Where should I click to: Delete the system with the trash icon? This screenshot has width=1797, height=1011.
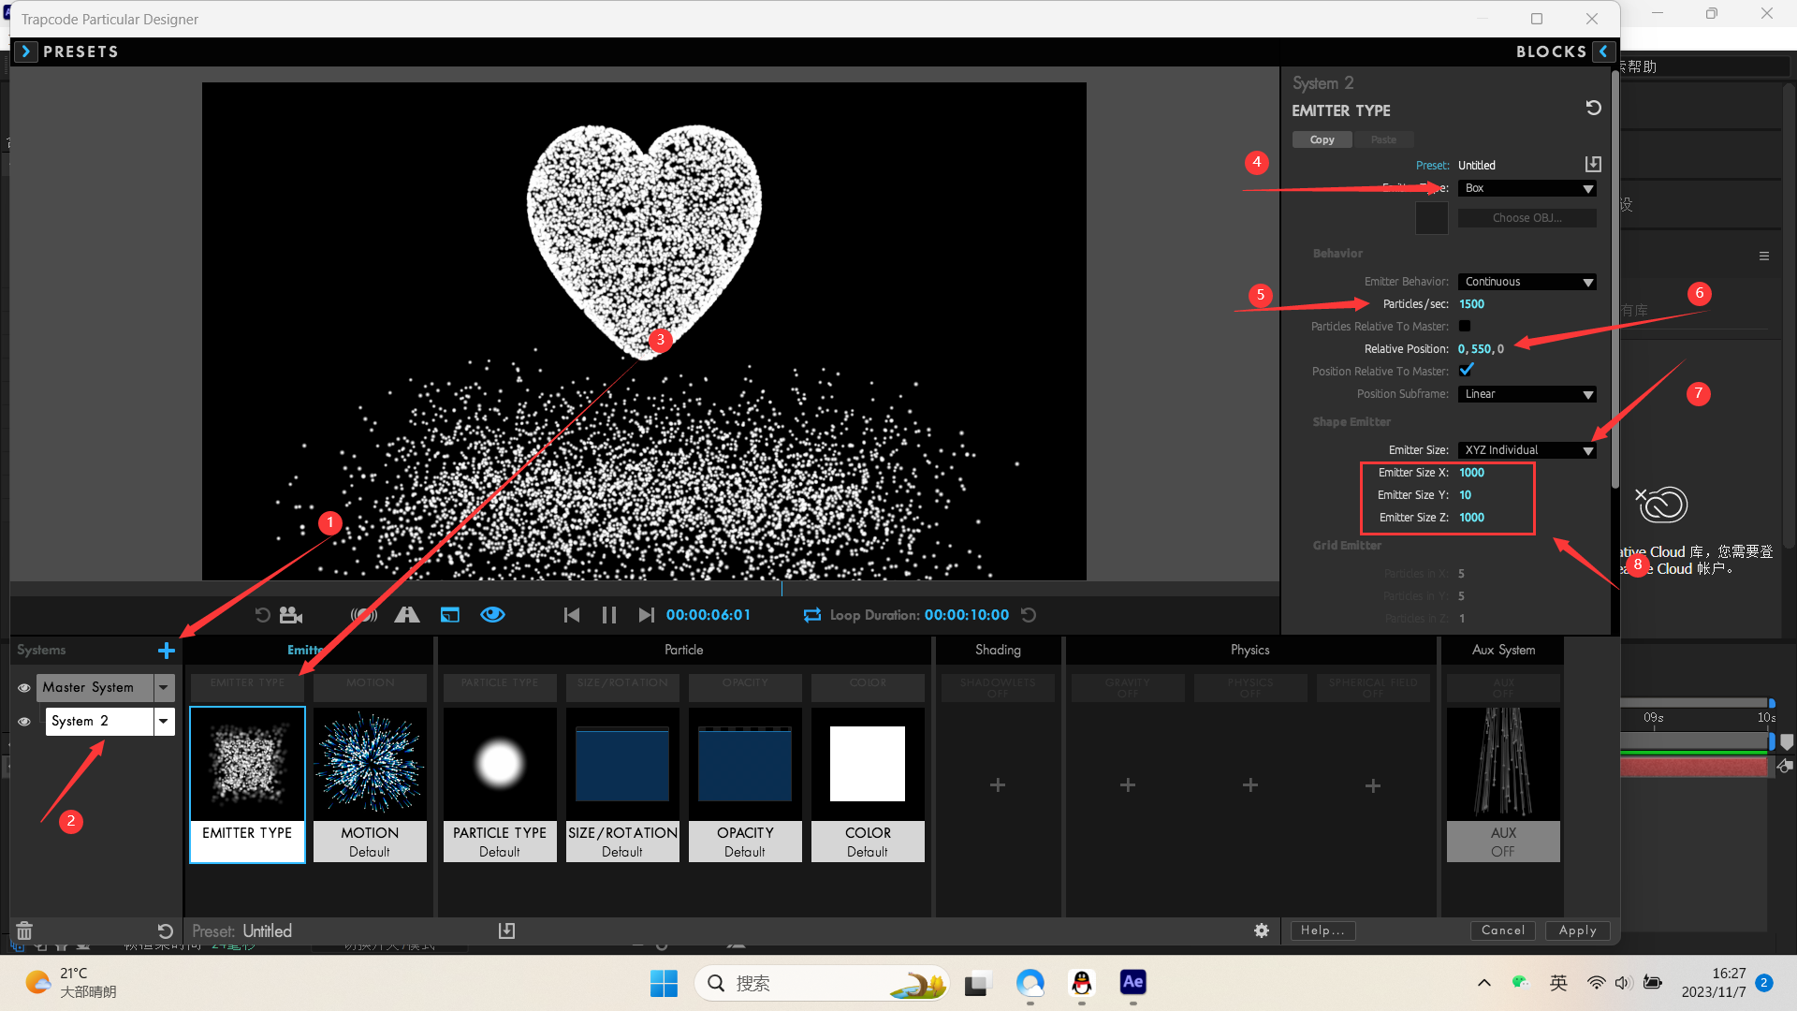(24, 930)
